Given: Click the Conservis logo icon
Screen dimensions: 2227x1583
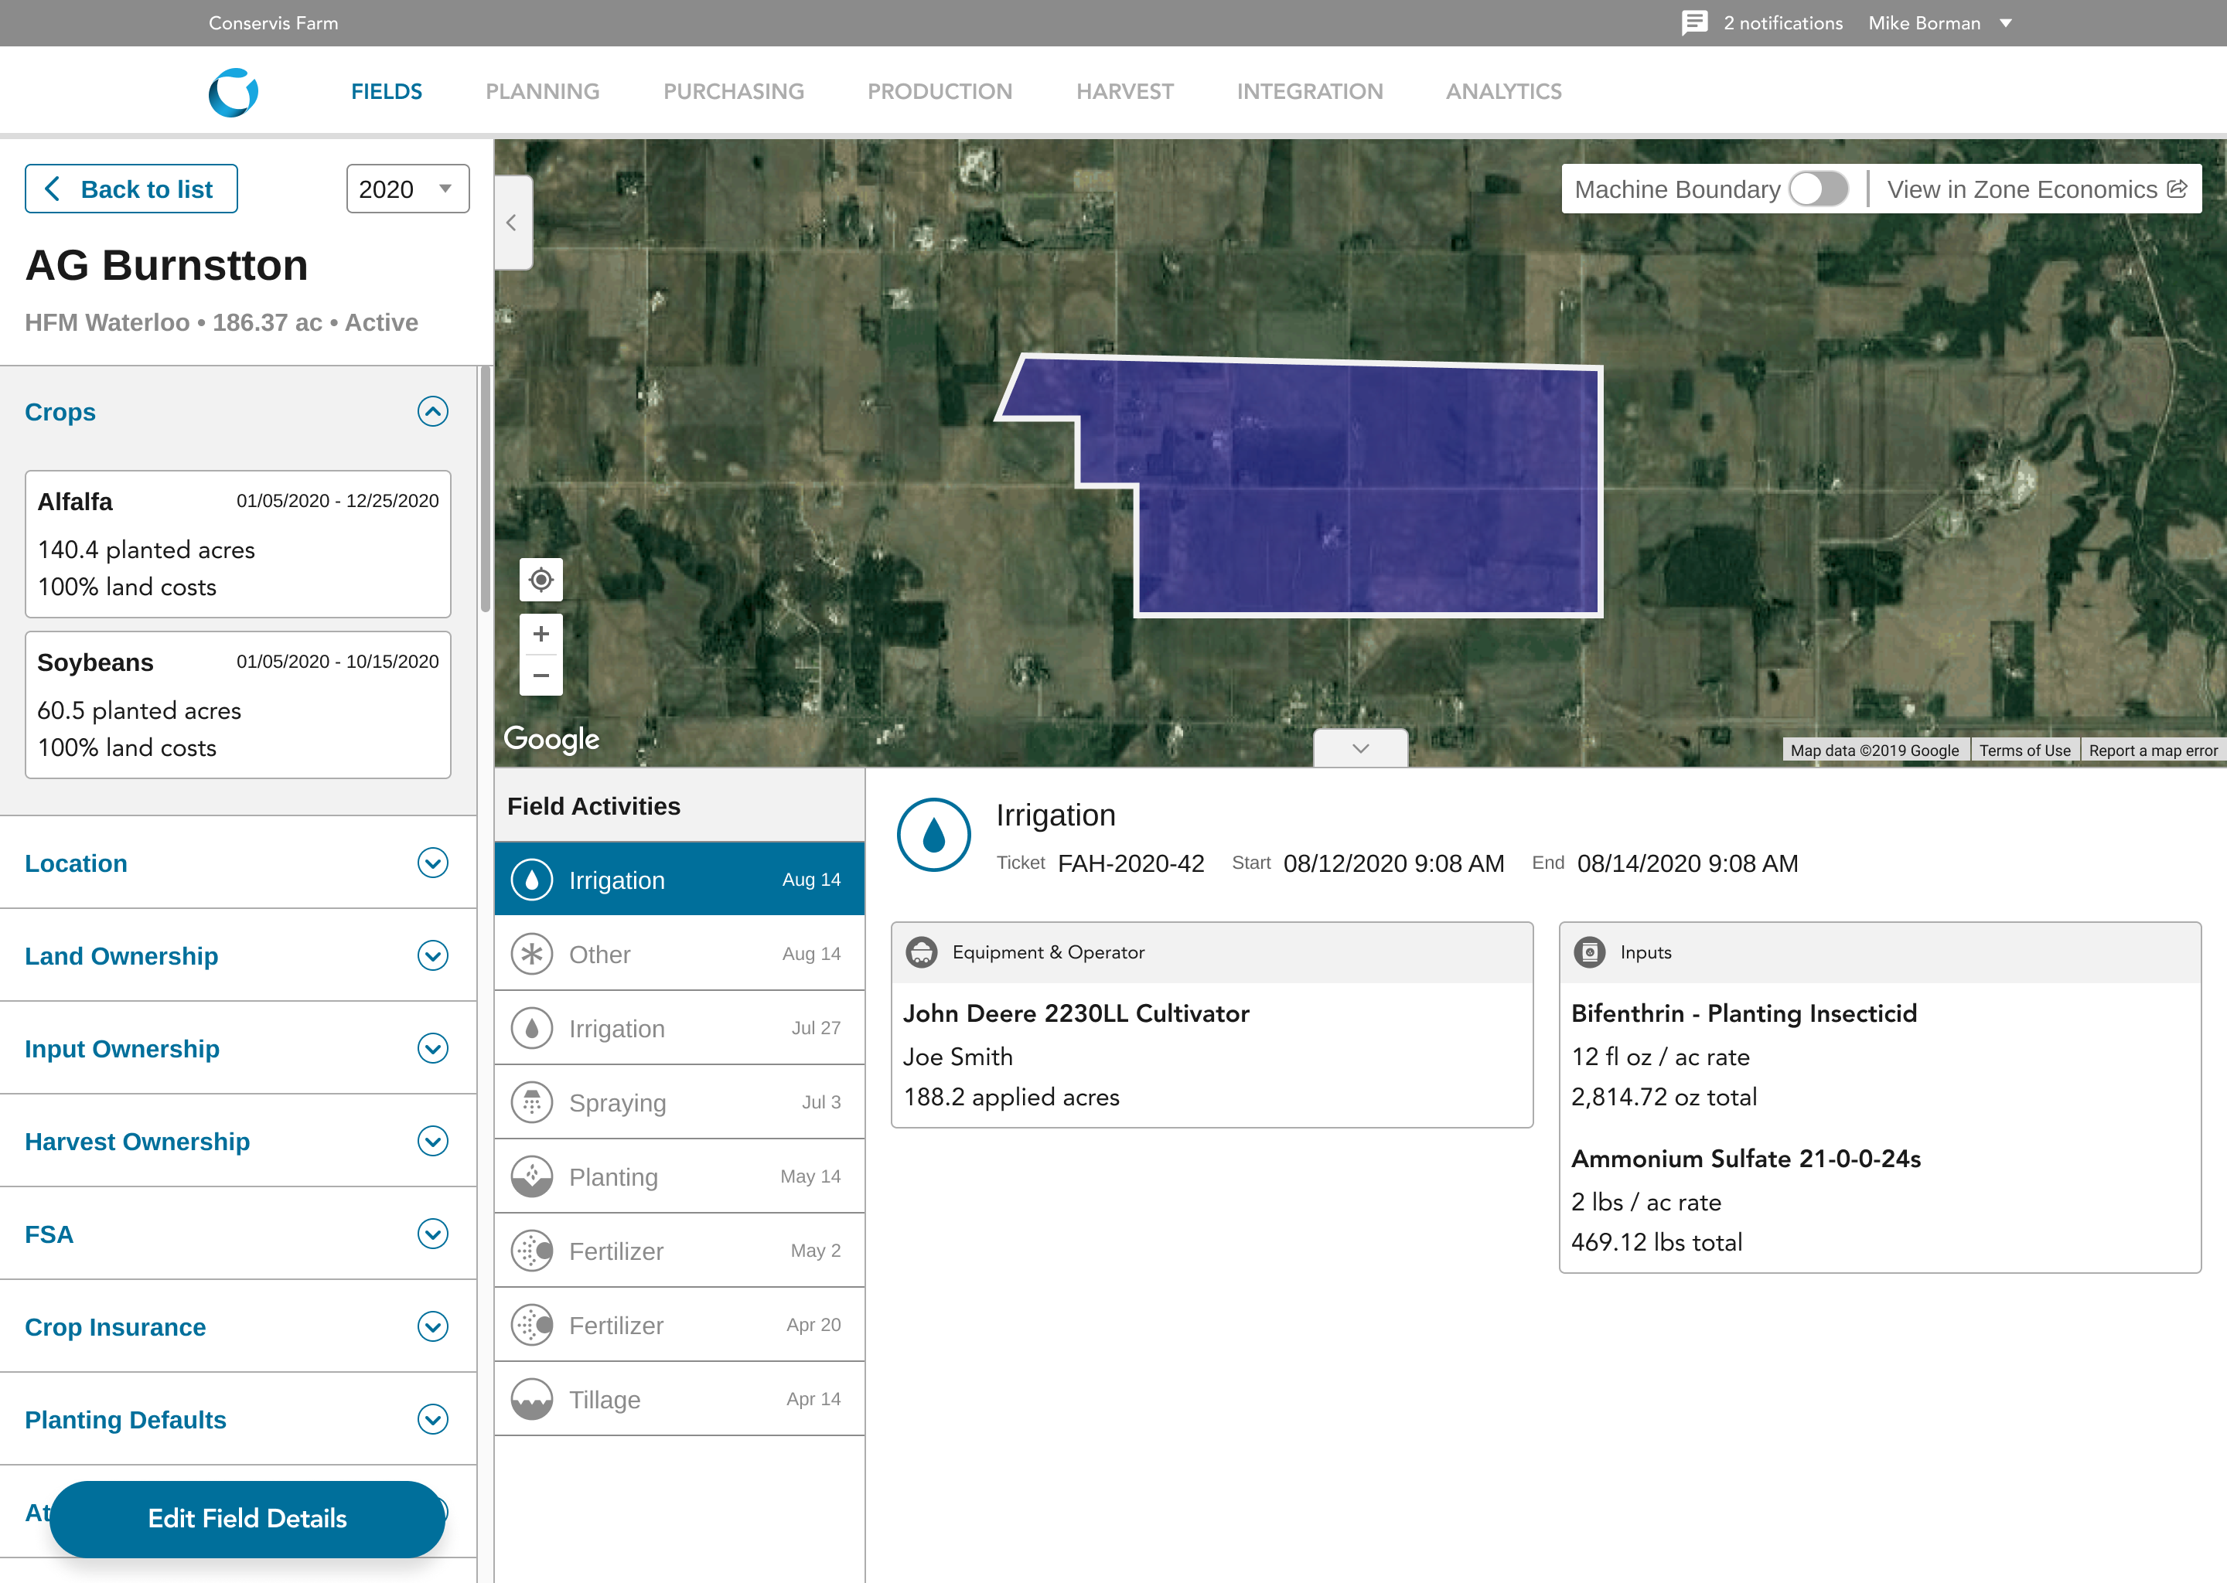Looking at the screenshot, I should coord(234,93).
